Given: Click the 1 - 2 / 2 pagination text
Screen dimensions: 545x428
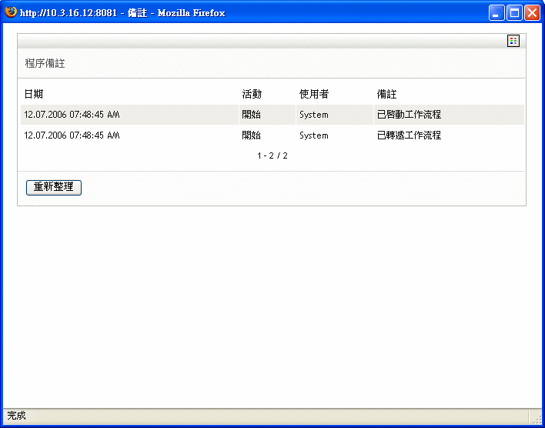Looking at the screenshot, I should click(x=272, y=155).
